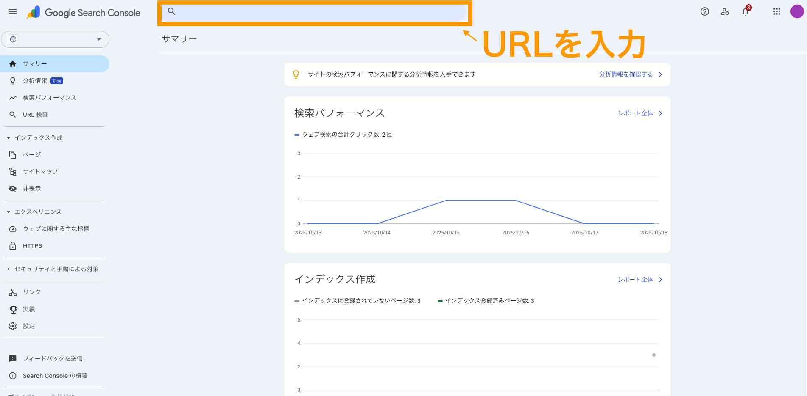Viewport: 807px width, 396px height.
Task: Open サイトマップ in the sidebar
Action: pos(55,172)
